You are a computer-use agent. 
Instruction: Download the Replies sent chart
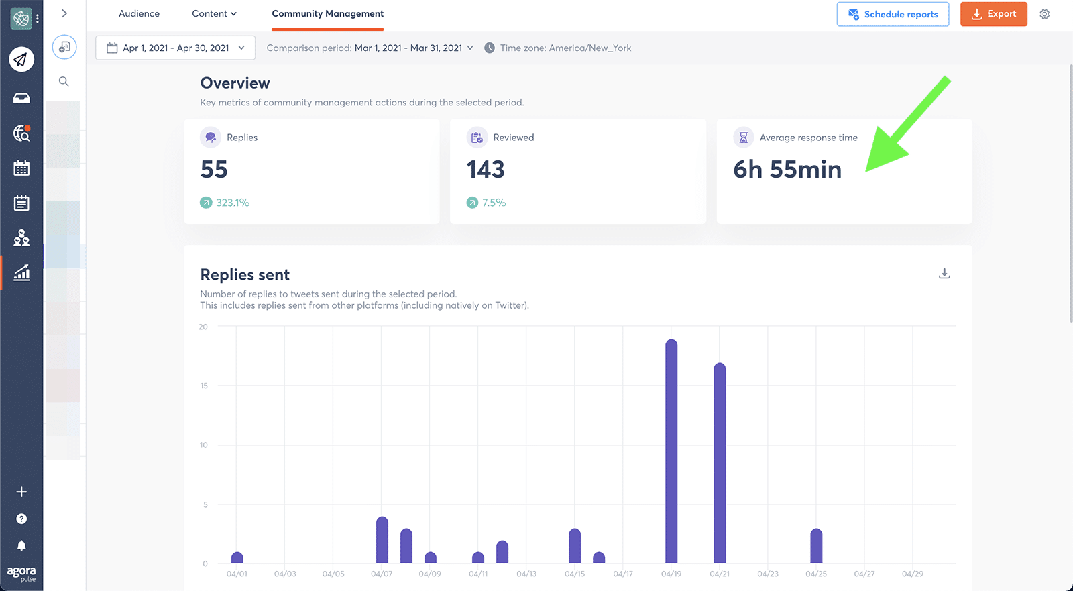(944, 274)
